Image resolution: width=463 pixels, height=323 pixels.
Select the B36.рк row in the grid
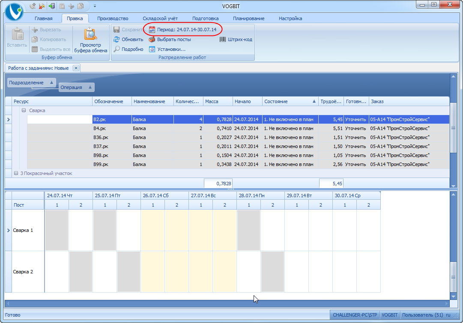pyautogui.click(x=100, y=137)
